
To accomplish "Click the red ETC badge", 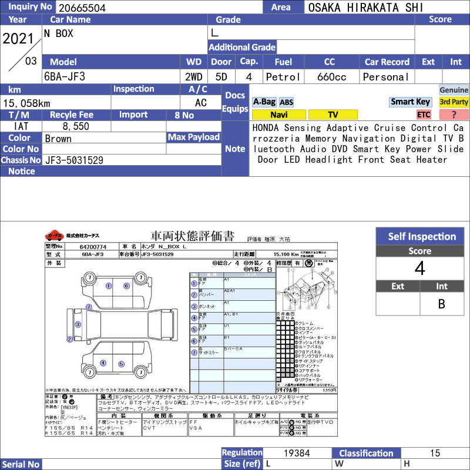I will [424, 115].
